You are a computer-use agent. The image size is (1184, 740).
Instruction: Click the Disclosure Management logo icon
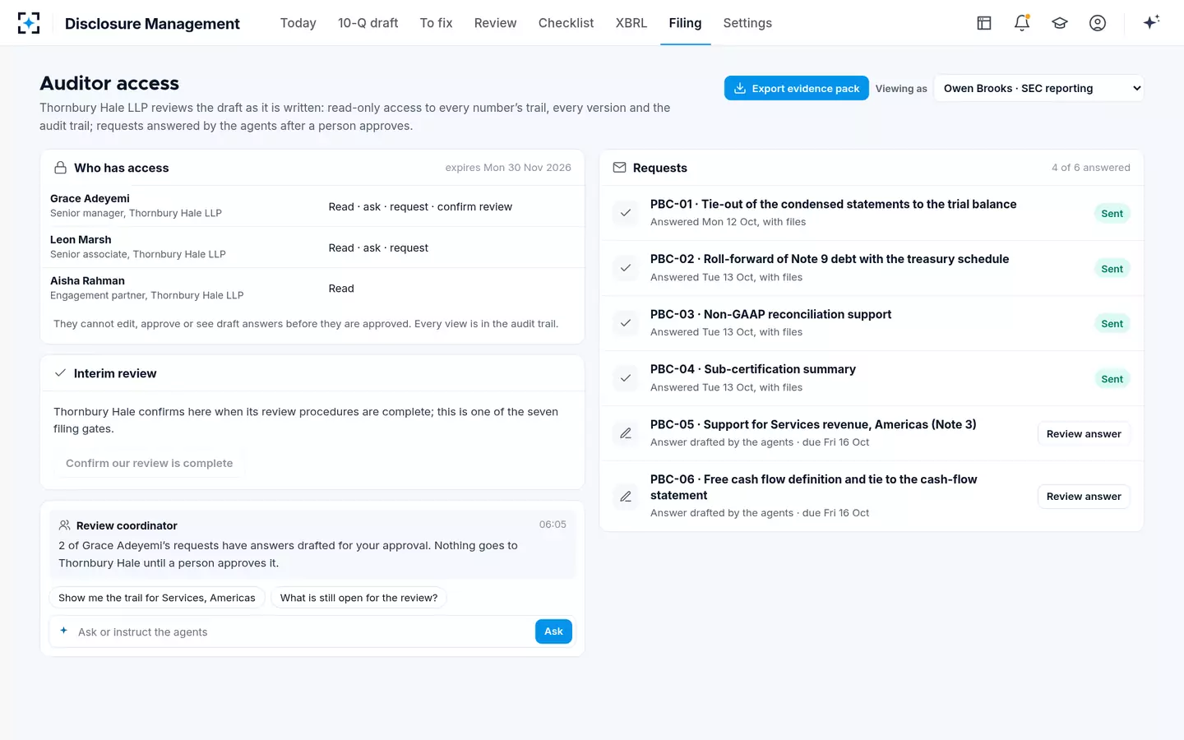pos(29,23)
